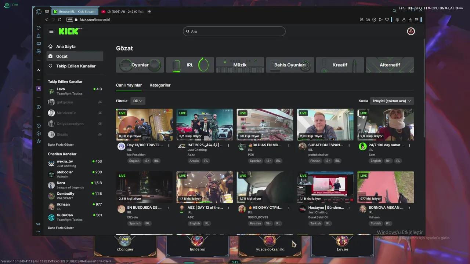The image size is (470, 264).
Task: Click the Arabic tag under the Azzz stream
Action: [194, 161]
